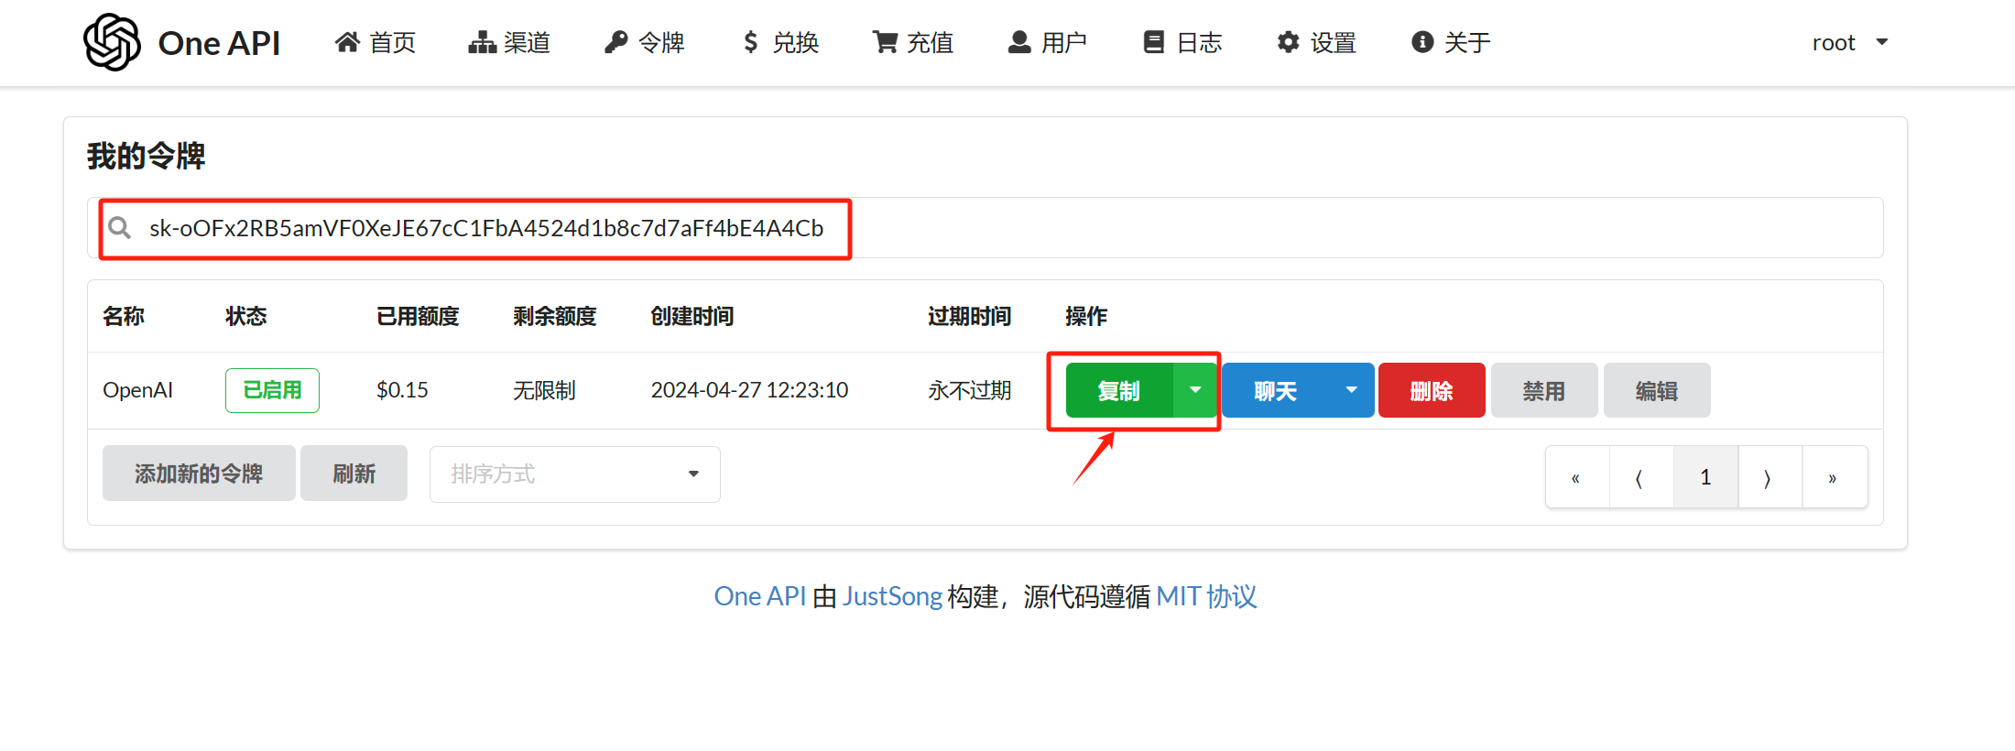Image resolution: width=2015 pixels, height=751 pixels.
Task: Edit the OpenAI token with 编辑
Action: click(x=1657, y=391)
